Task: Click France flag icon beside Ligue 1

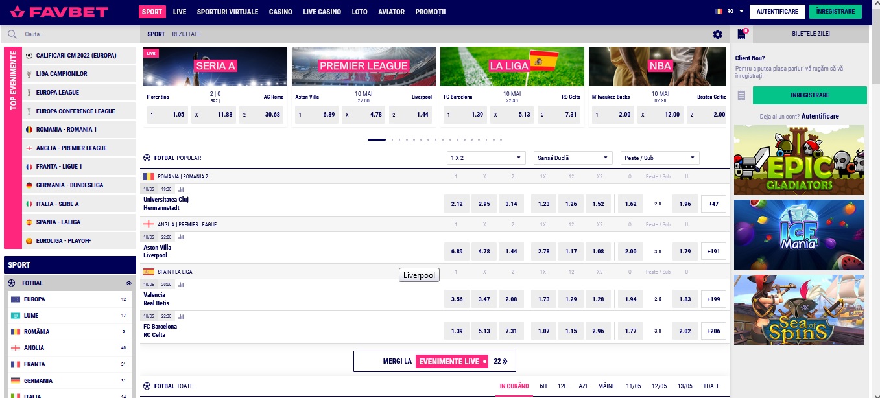Action: [x=29, y=167]
